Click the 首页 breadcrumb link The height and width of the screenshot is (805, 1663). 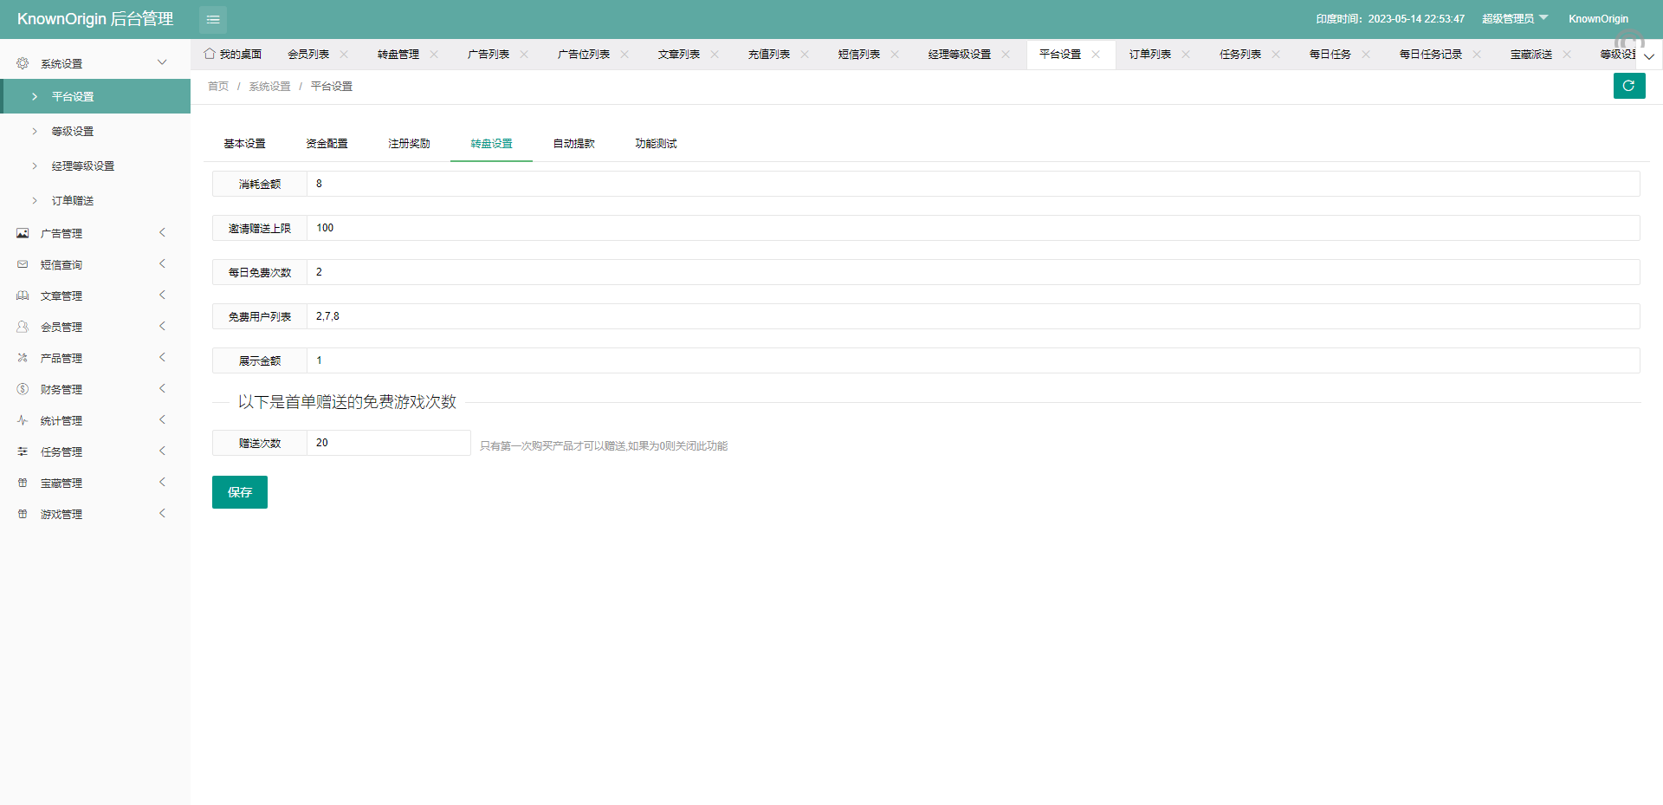point(218,87)
